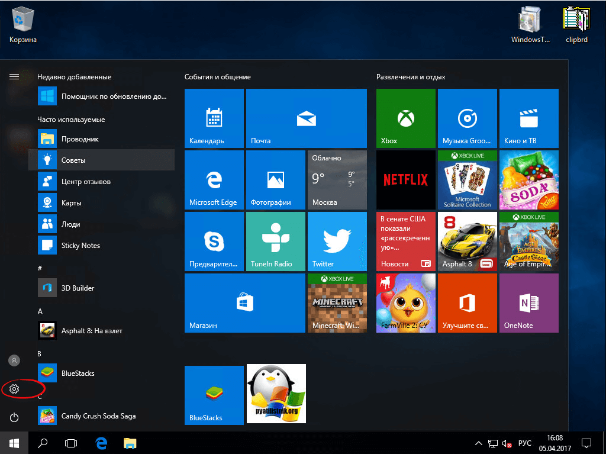Open the Microsoft Edge tile
Viewport: 606px width, 454px height.
click(214, 180)
